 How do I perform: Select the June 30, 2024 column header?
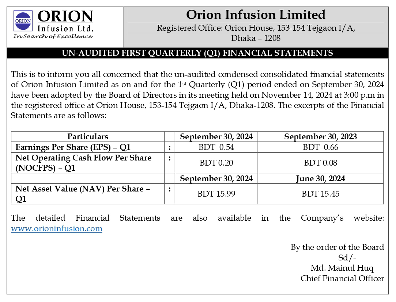click(320, 179)
